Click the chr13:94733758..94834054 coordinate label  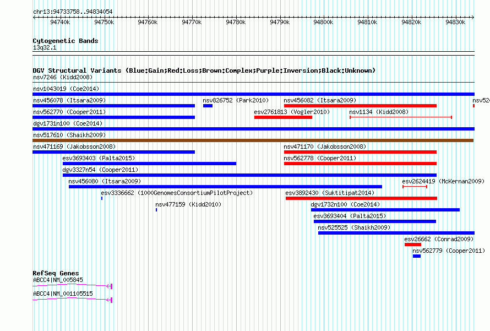coord(73,12)
